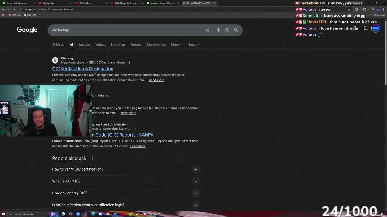
Task: Open the Windows Start menu
Action: tap(4, 214)
